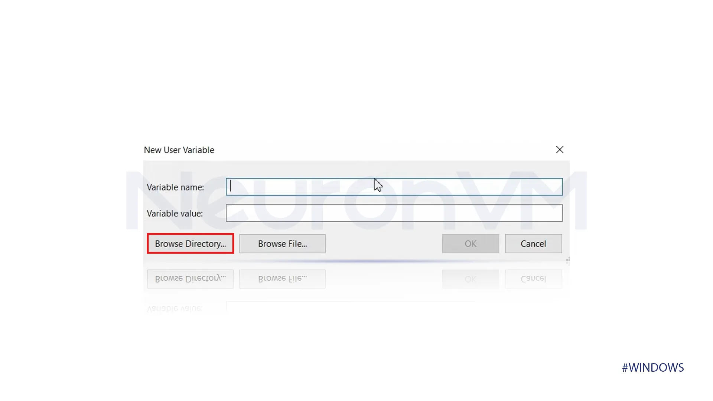Click inside the Variable value field
Image resolution: width=713 pixels, height=401 pixels.
[x=394, y=213]
